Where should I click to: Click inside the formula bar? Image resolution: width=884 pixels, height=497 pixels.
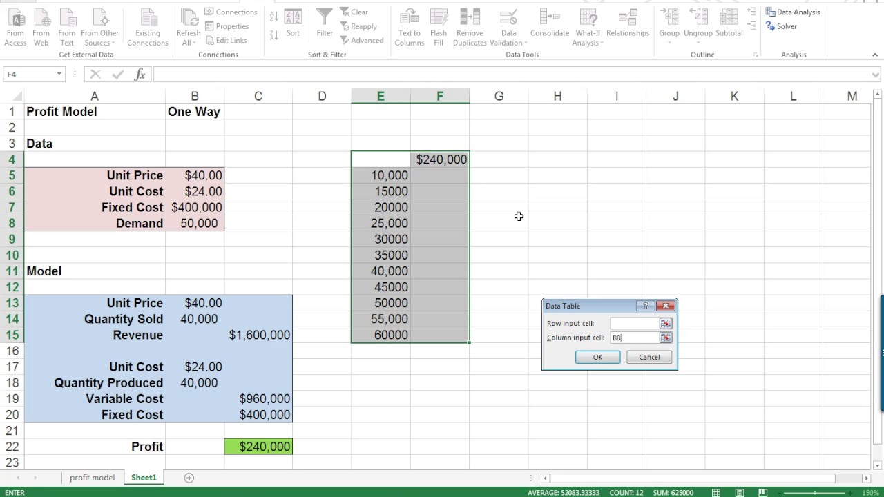[x=511, y=75]
